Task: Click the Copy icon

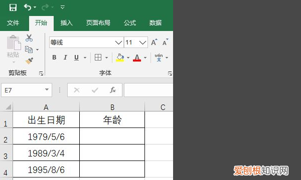Action: coord(29,49)
